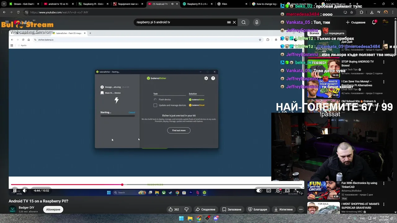The image size is (397, 223).
Task: Select the Всички filter chip
Action: [314, 33]
